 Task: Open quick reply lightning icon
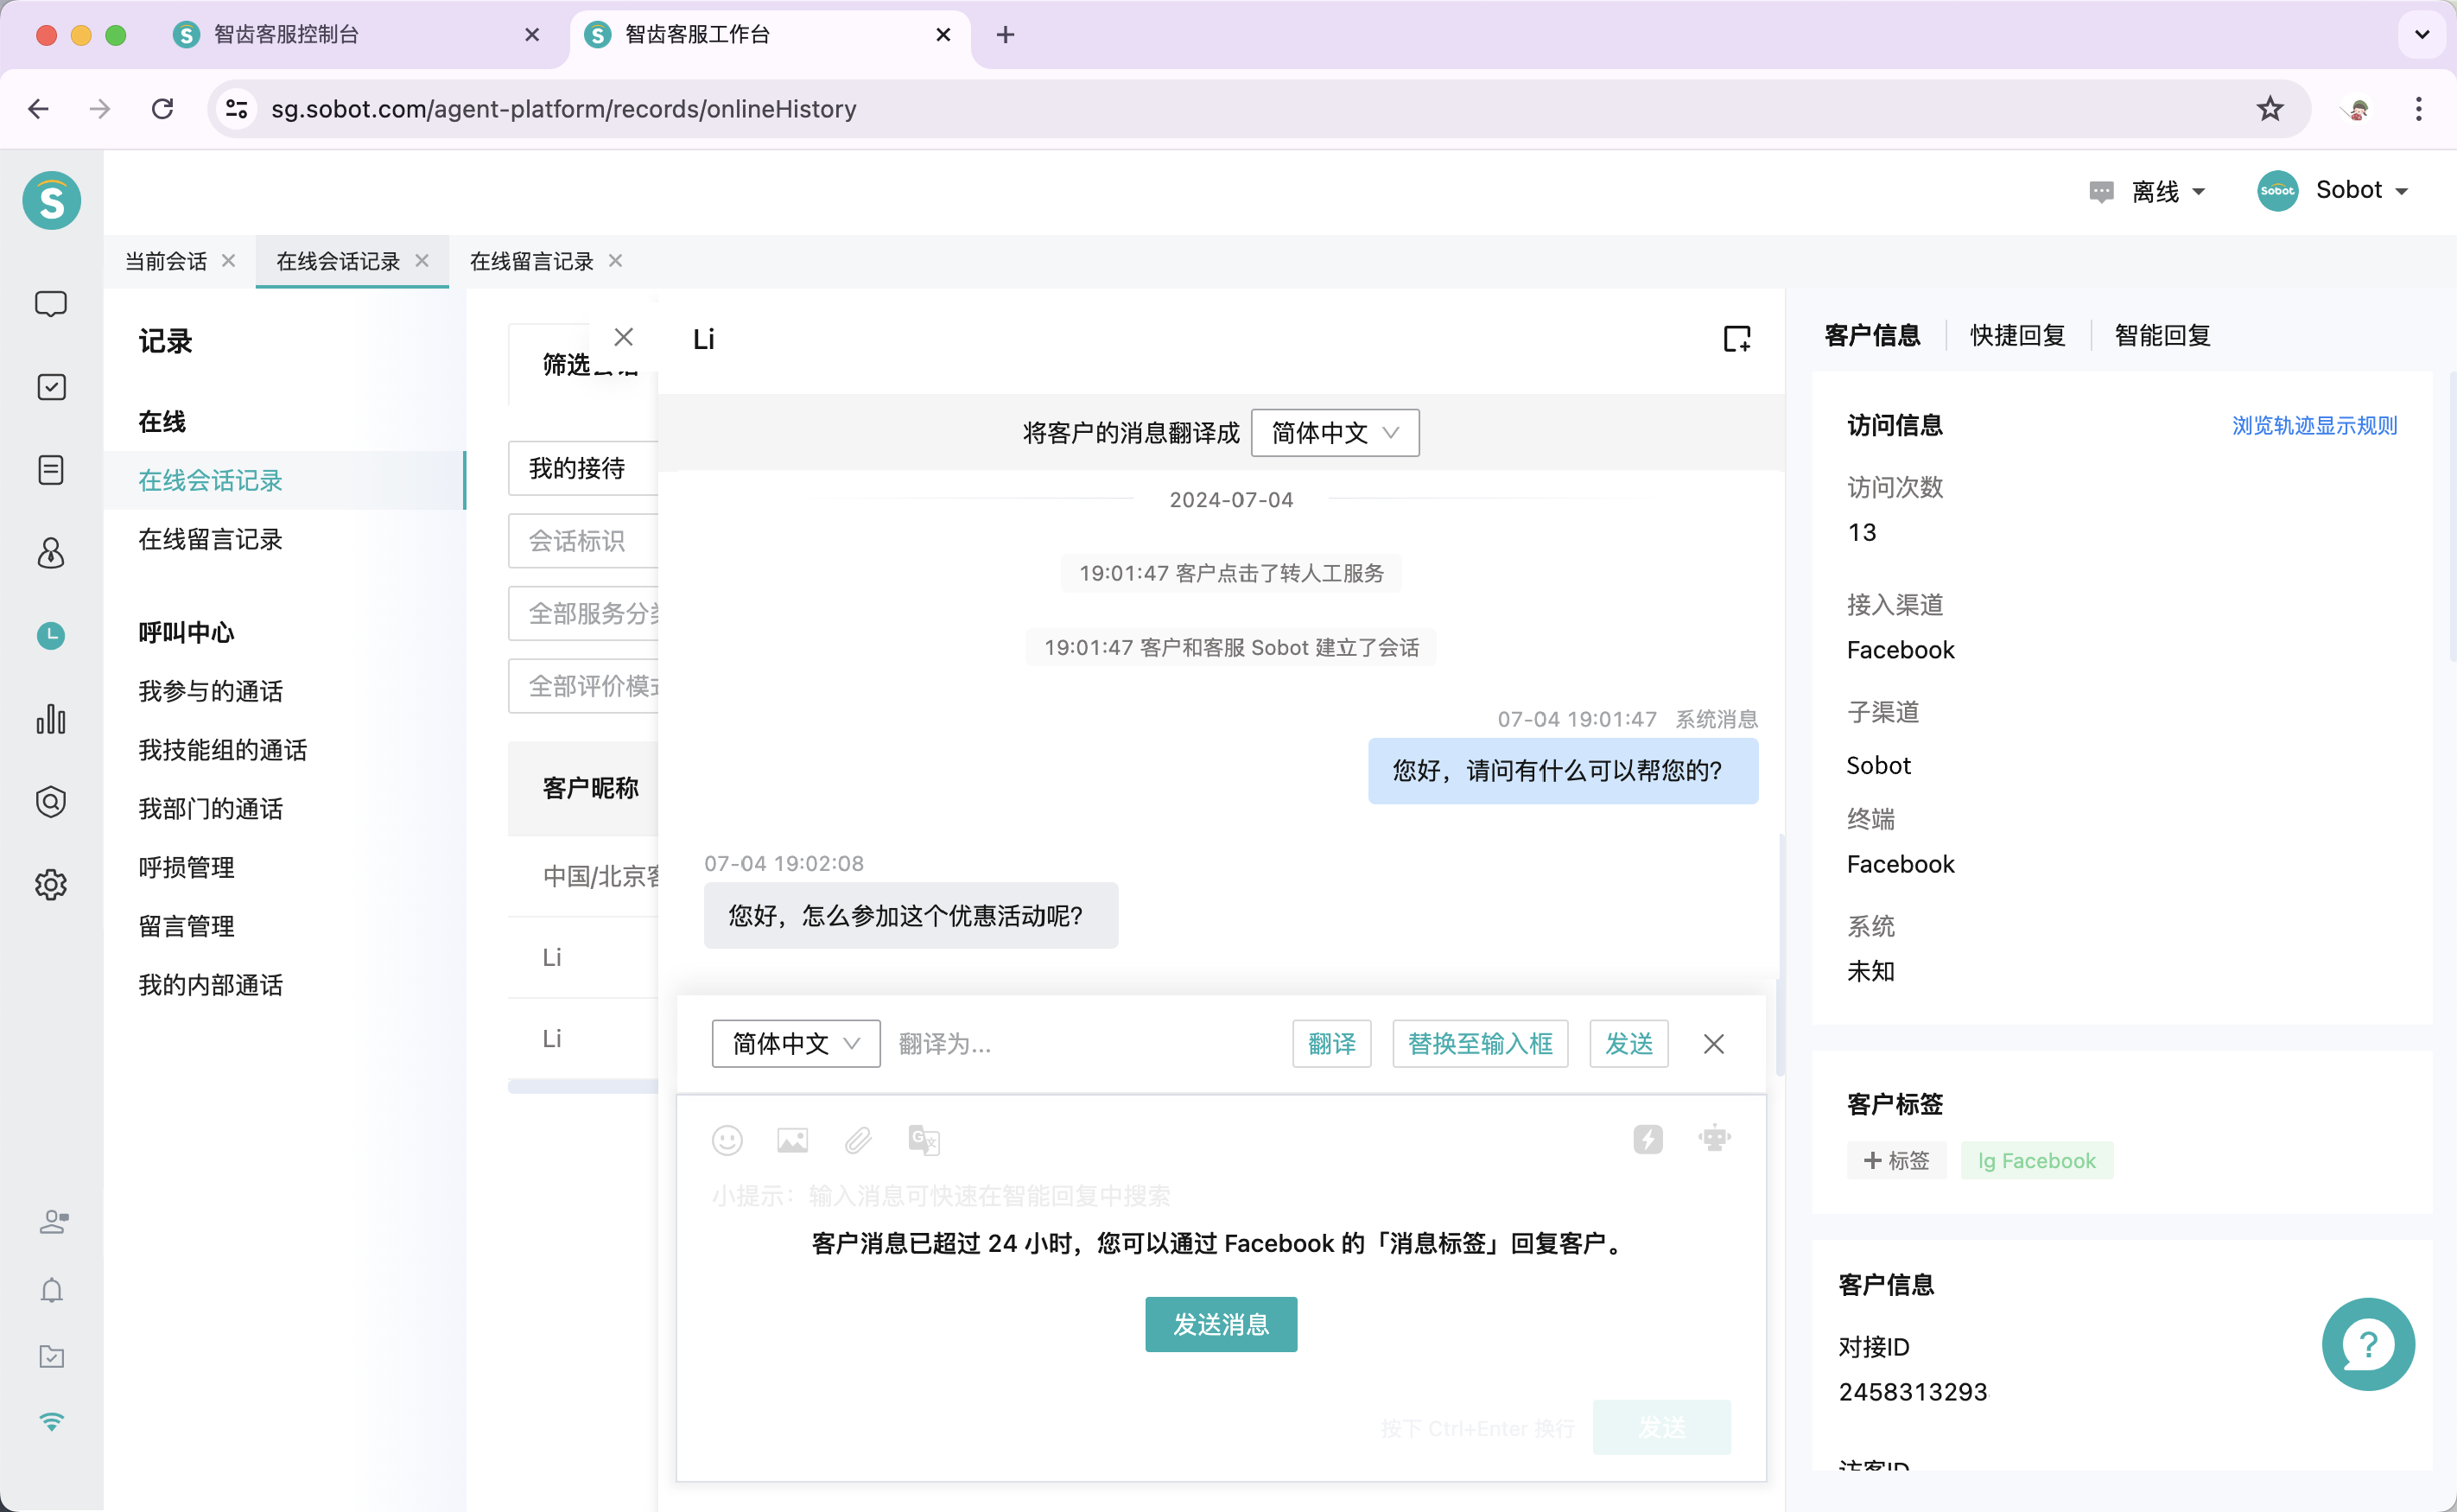1648,1139
